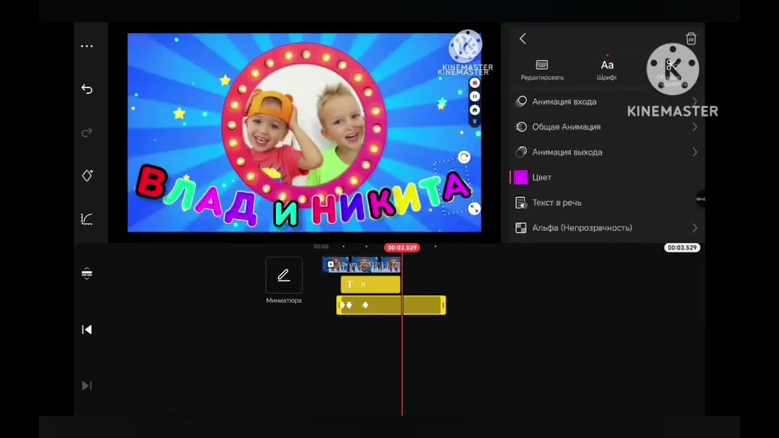Select the Анимация входа icon
779x438 pixels.
pyautogui.click(x=521, y=102)
